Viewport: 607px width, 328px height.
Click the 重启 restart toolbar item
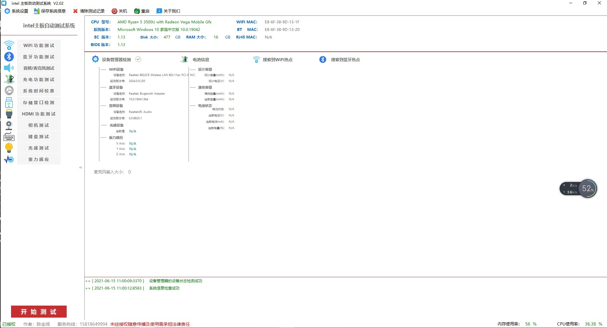point(142,11)
